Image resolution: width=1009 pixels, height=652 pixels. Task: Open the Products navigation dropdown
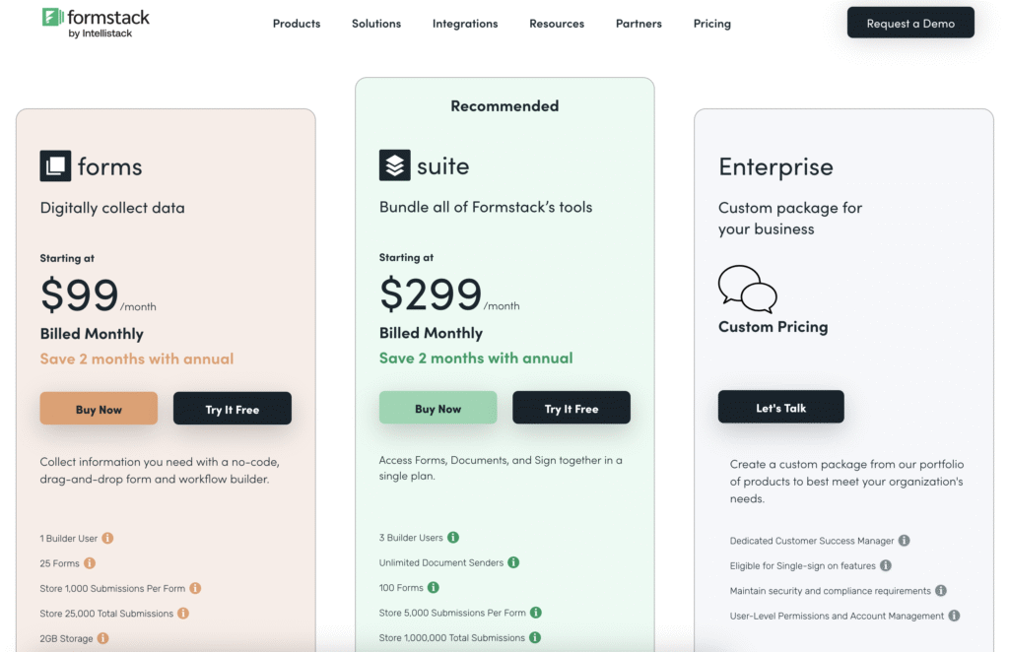(297, 23)
